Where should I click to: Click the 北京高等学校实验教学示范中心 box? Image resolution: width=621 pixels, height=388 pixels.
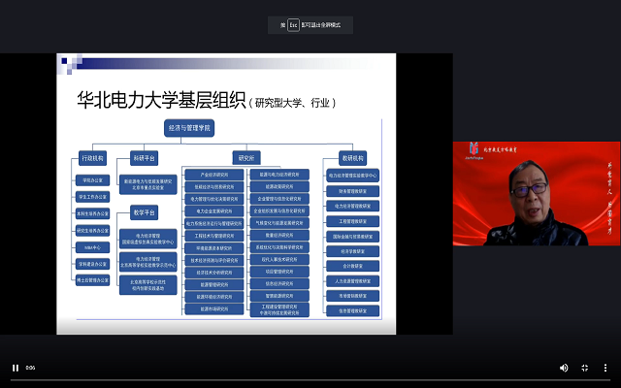click(x=148, y=262)
